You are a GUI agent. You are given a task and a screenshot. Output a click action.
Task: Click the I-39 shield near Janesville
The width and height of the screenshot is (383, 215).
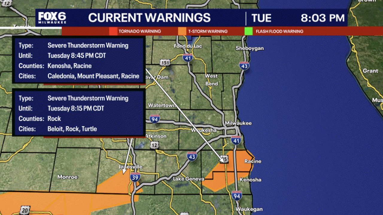[x=135, y=178]
